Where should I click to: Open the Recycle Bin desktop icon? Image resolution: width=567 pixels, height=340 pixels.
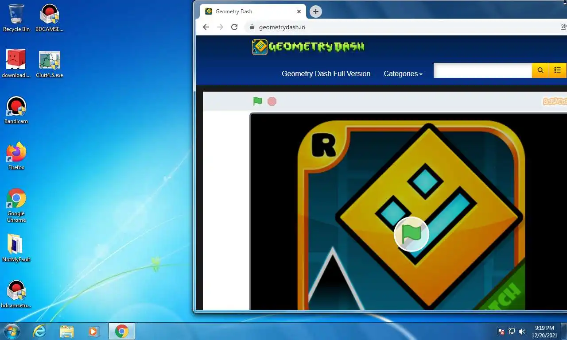16,18
